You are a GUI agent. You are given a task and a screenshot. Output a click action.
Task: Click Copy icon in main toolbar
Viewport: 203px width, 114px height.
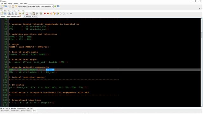[x=10, y=6]
